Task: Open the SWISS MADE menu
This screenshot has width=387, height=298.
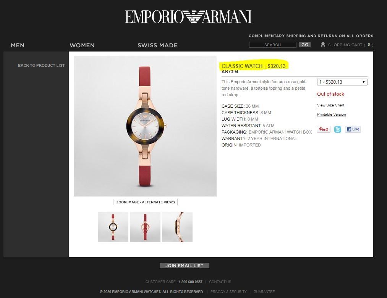Action: pos(157,45)
